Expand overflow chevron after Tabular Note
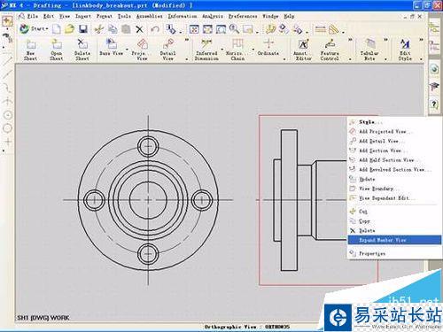Screen dimensions: 443x332 [385, 40]
